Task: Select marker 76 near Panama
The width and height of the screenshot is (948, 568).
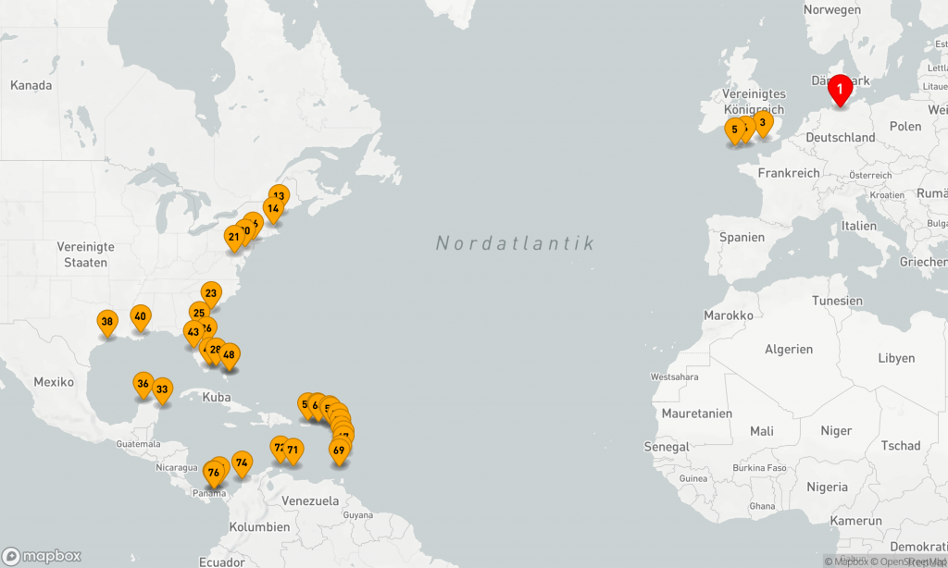Action: tap(213, 473)
